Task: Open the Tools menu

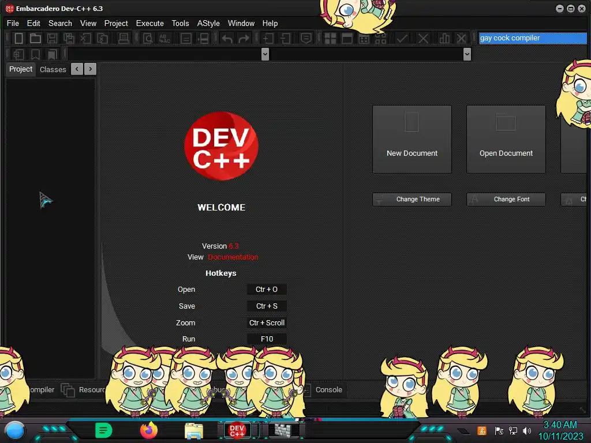Action: [x=181, y=23]
